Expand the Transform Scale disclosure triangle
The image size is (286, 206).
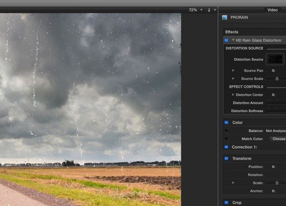(x=233, y=183)
